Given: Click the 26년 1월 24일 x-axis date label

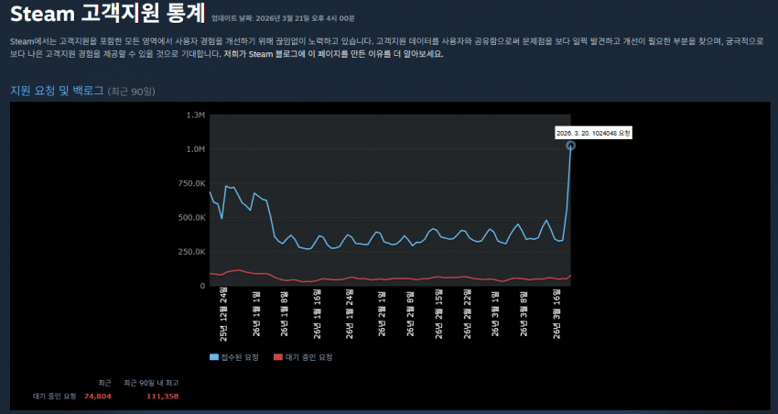Looking at the screenshot, I should [x=351, y=314].
